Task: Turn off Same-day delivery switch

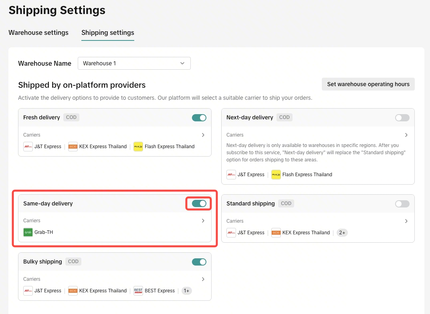Action: click(x=199, y=203)
